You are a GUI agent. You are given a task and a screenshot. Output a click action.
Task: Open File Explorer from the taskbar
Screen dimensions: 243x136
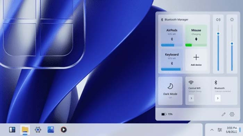(x=25, y=130)
